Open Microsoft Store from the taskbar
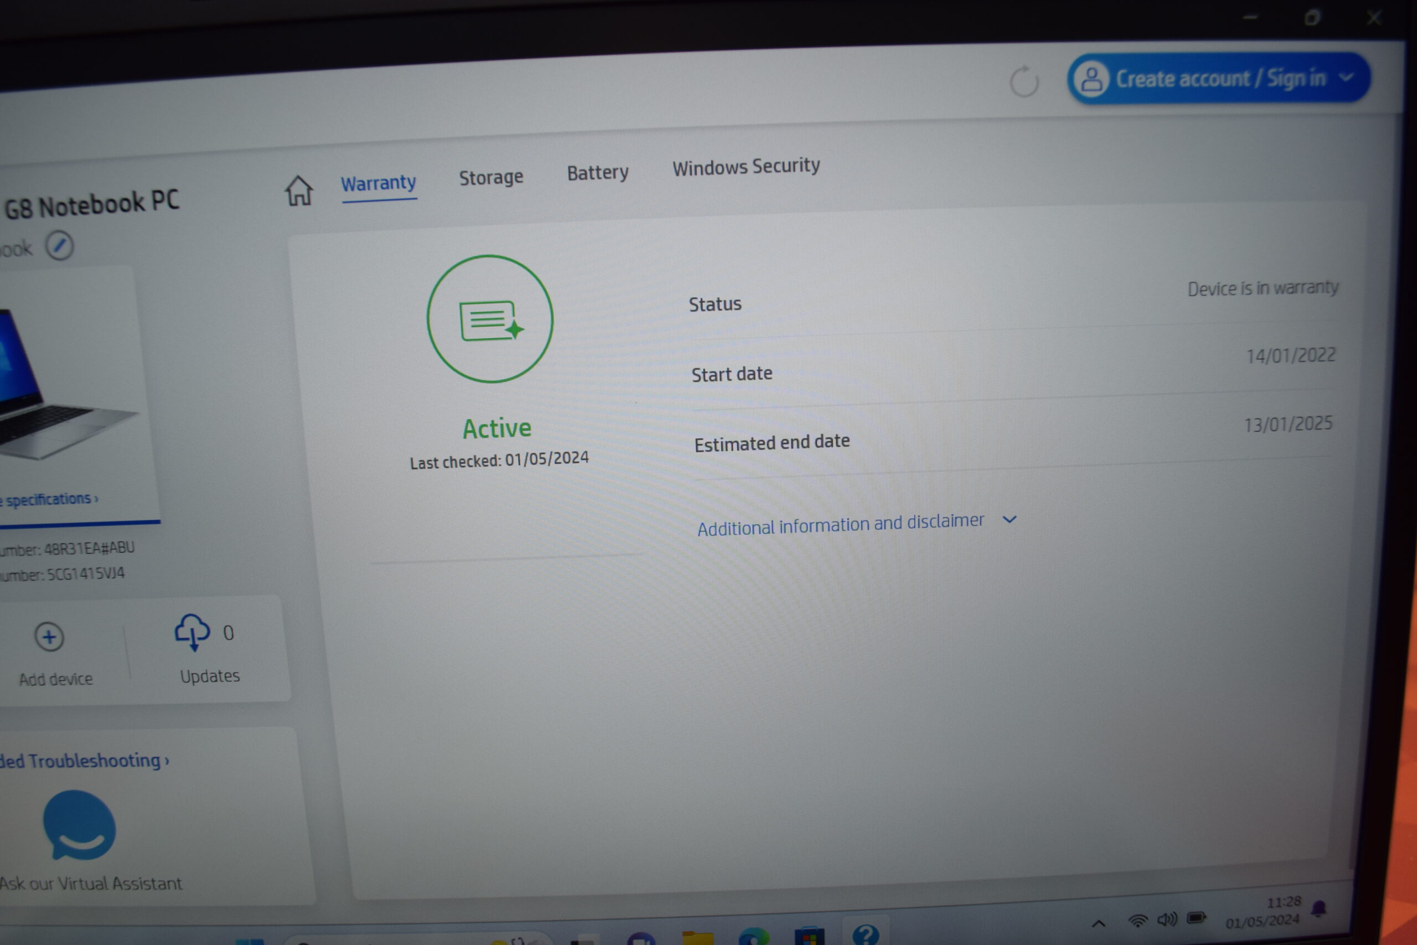The width and height of the screenshot is (1417, 945). 809,937
